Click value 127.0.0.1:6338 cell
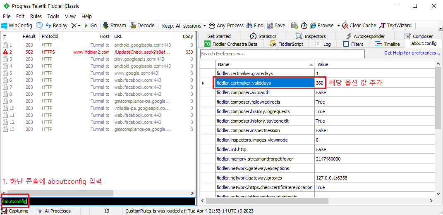 pos(375,178)
